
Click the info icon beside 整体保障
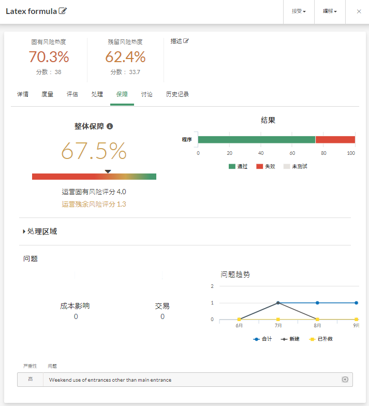coord(110,126)
